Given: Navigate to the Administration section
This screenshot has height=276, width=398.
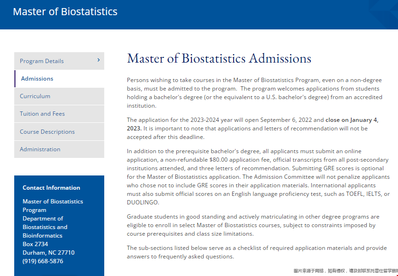Looking at the screenshot, I should tap(40, 149).
